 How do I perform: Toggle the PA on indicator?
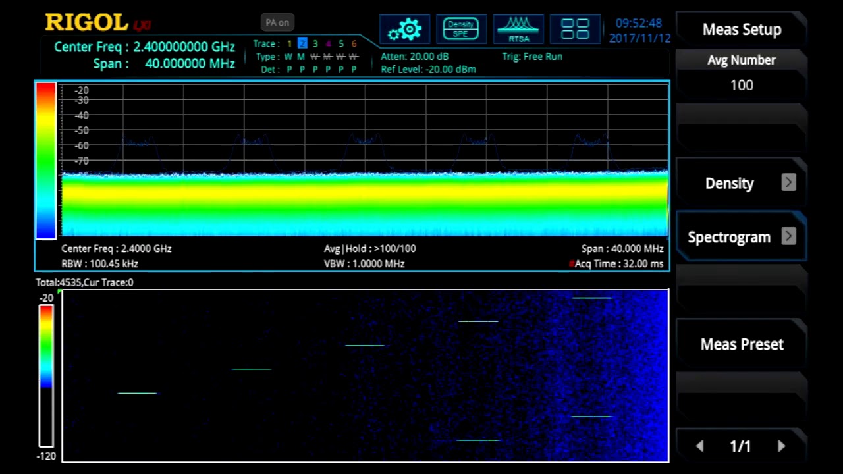click(x=277, y=22)
